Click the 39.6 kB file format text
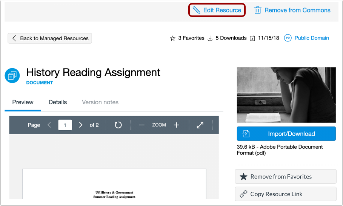This screenshot has width=343, height=206. point(280,150)
